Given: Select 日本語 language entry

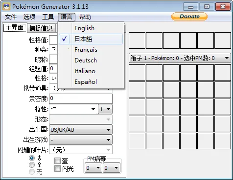Looking at the screenshot, I should point(91,39).
